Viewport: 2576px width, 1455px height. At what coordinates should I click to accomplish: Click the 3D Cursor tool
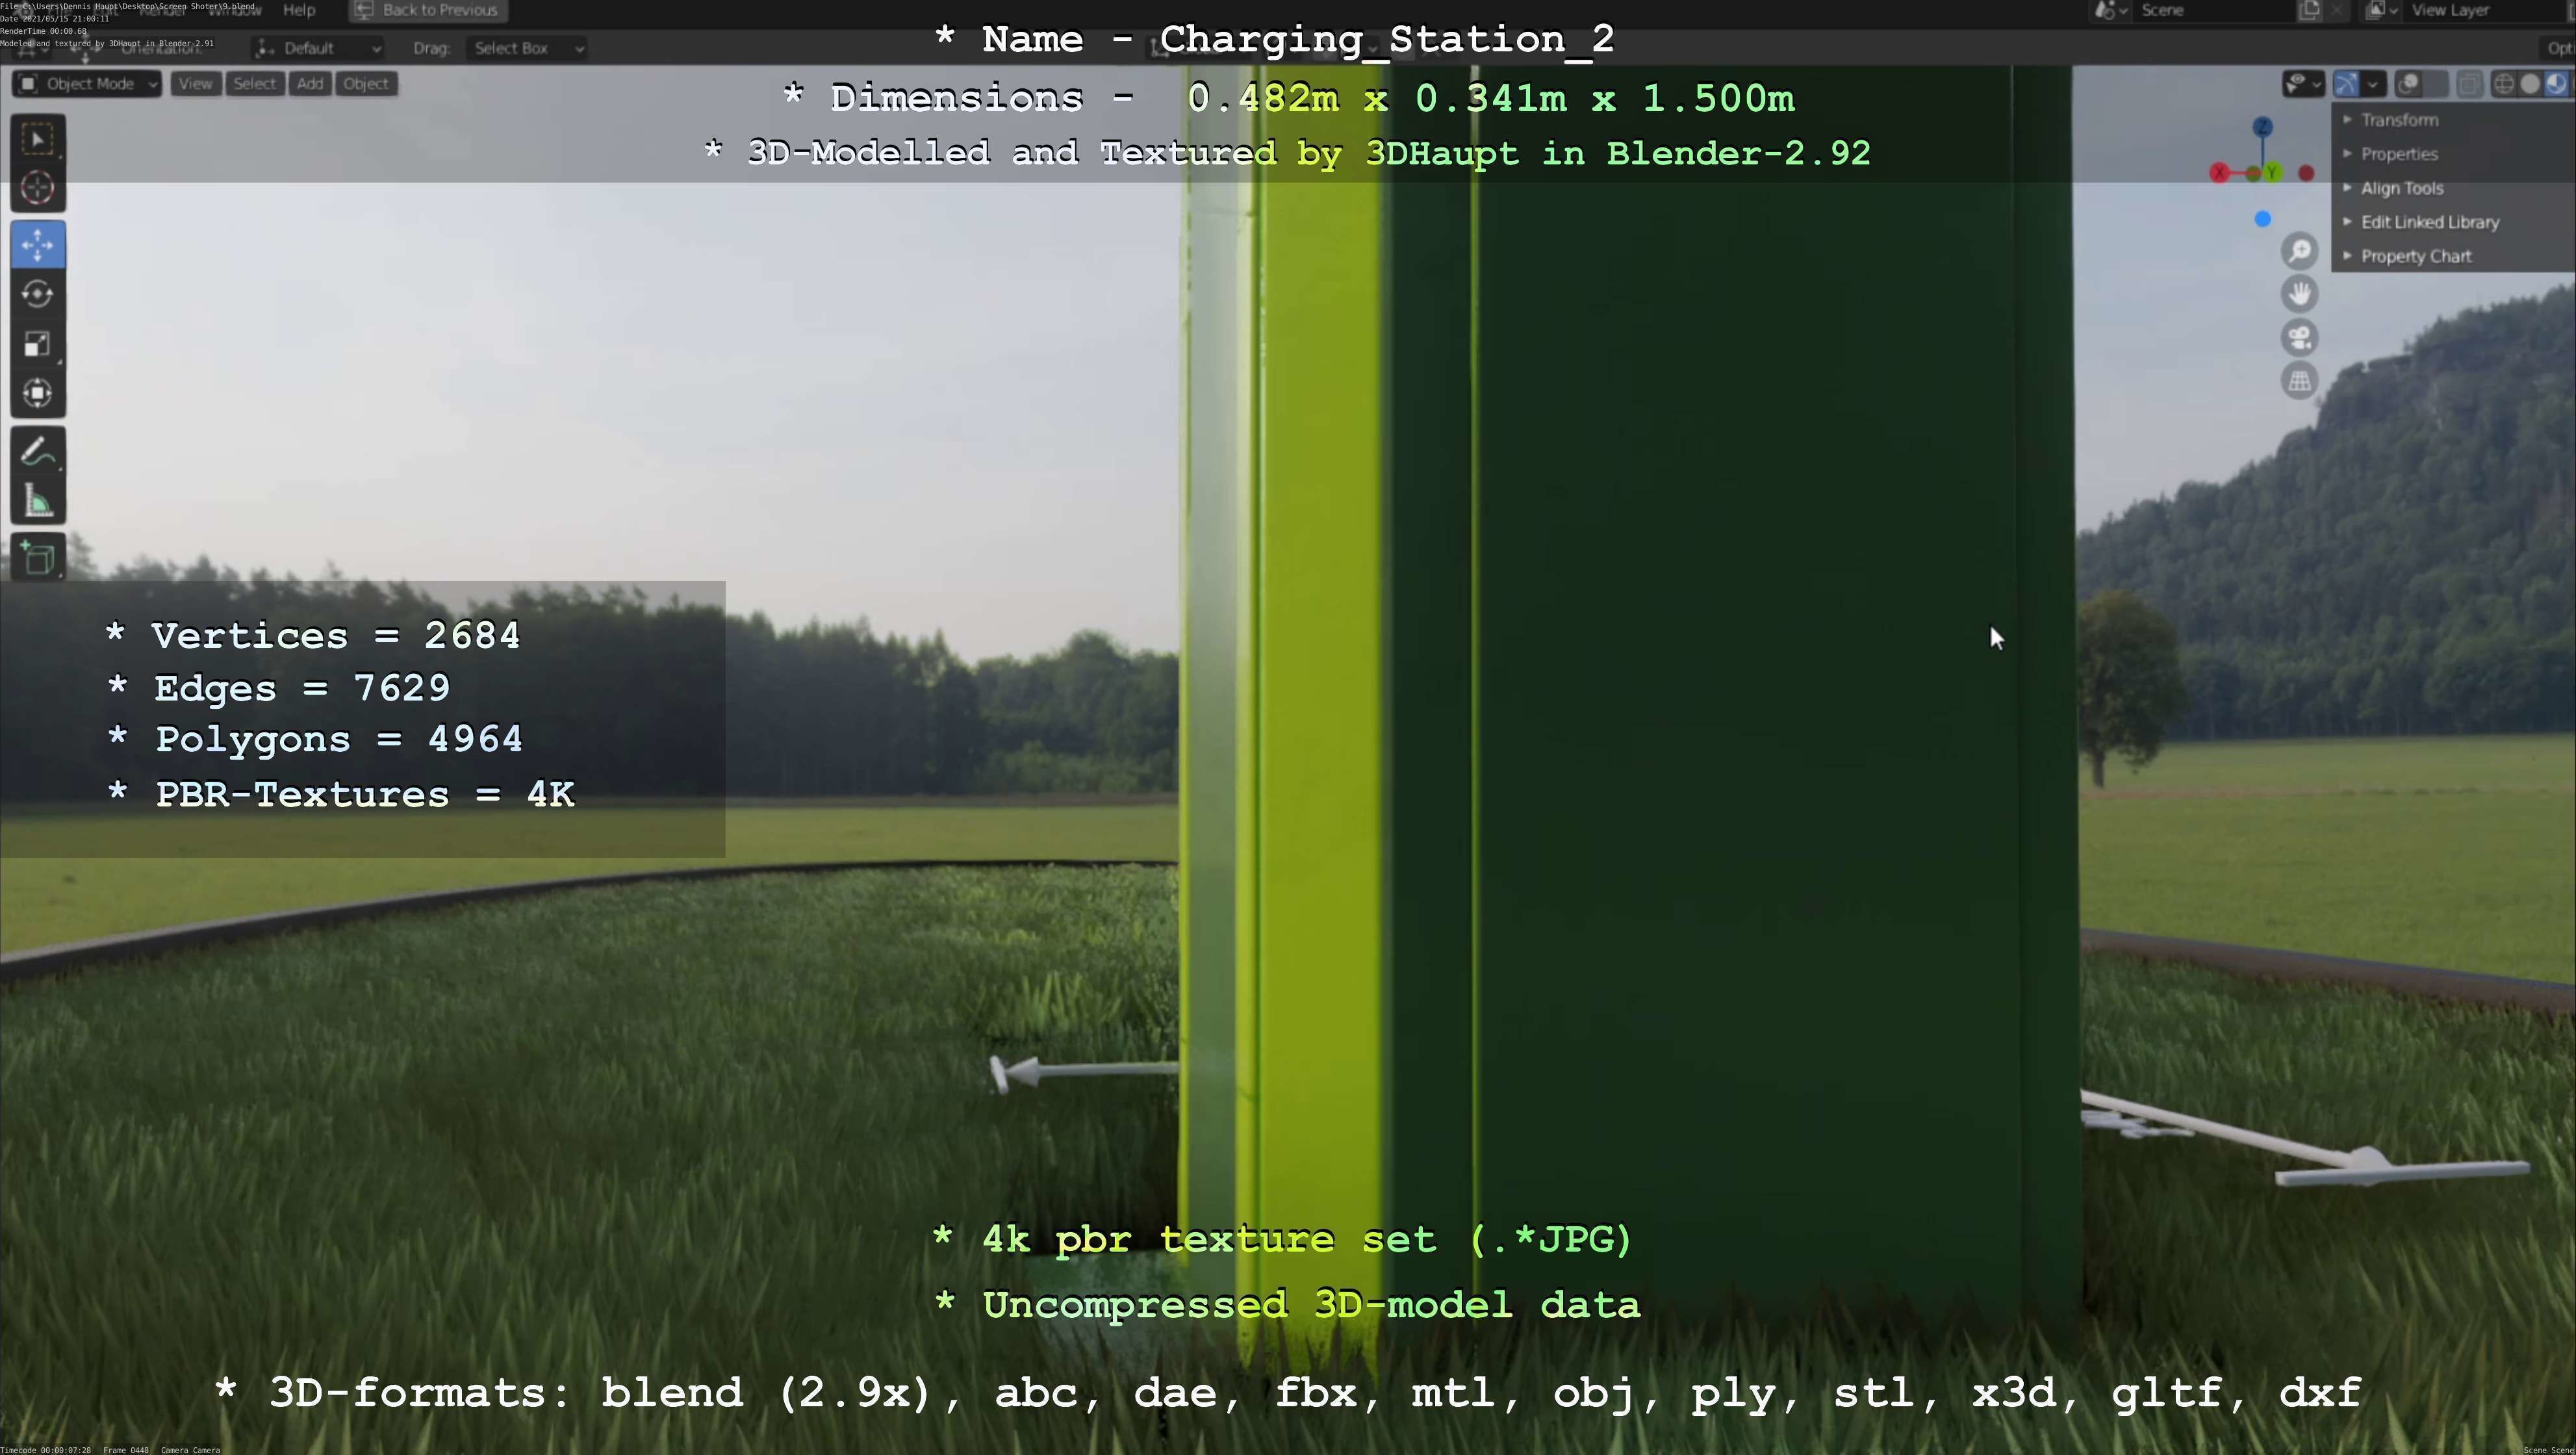[x=38, y=188]
